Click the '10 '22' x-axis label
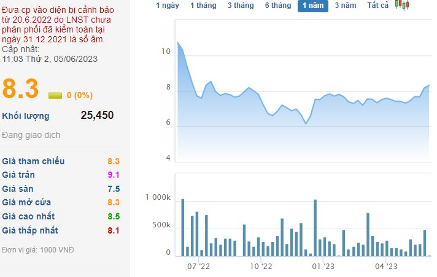437x277 pixels. 261,267
